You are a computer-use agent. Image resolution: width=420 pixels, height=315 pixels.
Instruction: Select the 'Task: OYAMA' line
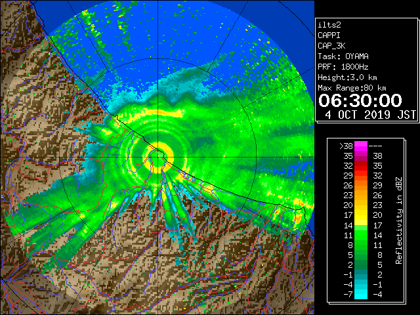(x=343, y=56)
